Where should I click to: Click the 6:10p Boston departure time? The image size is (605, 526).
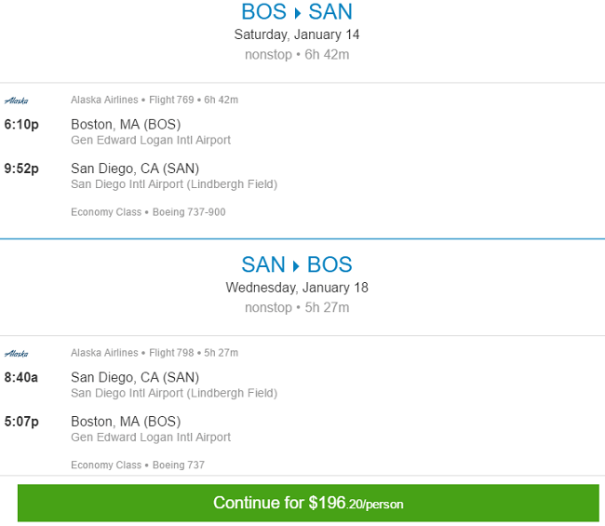pyautogui.click(x=21, y=125)
